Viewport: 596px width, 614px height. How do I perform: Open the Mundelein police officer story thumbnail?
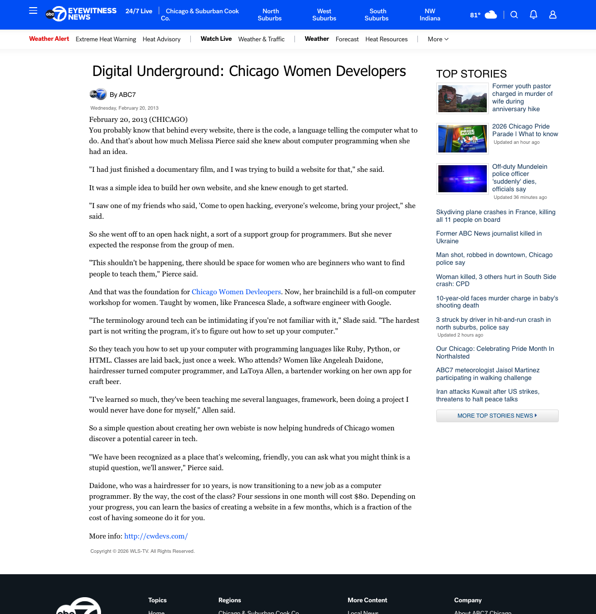[x=462, y=179]
